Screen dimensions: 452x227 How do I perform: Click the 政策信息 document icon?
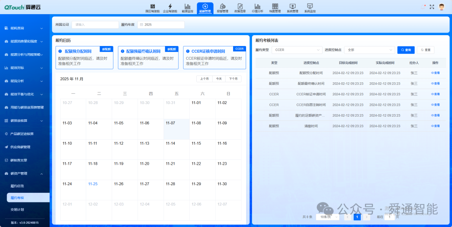coord(240,7)
